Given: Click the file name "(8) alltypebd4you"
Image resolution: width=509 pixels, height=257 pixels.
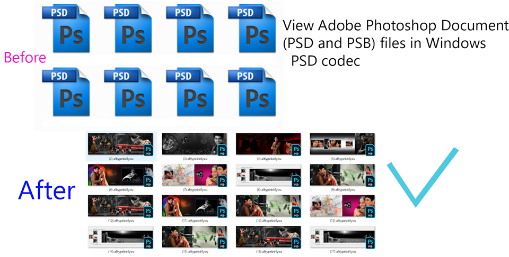Looking at the screenshot, I should [269, 190].
